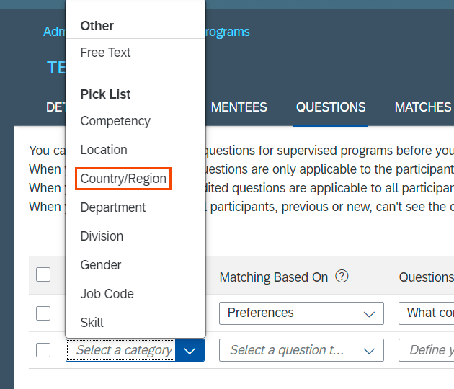The image size is (454, 389).
Task: Pick Country/Region from the category list
Action: coord(123,179)
